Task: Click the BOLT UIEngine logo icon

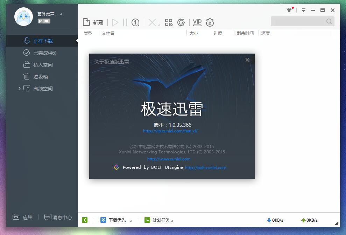Action: (116, 167)
